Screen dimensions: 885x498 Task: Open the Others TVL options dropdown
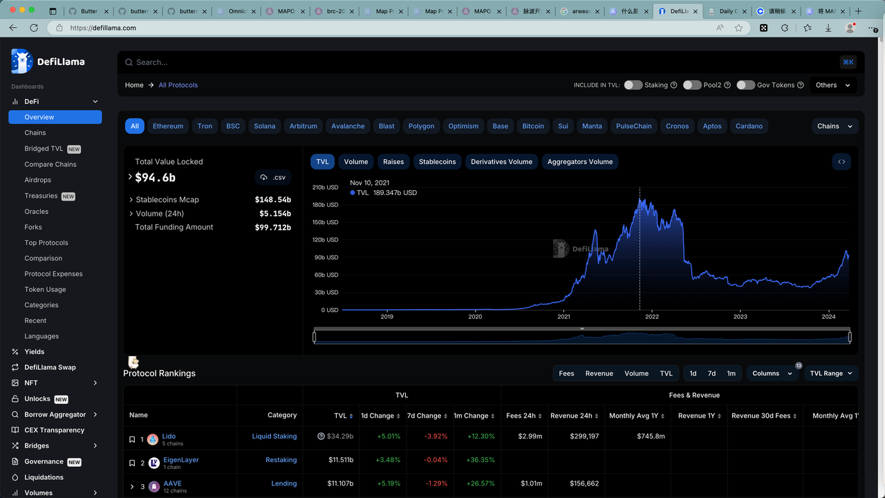coord(833,85)
